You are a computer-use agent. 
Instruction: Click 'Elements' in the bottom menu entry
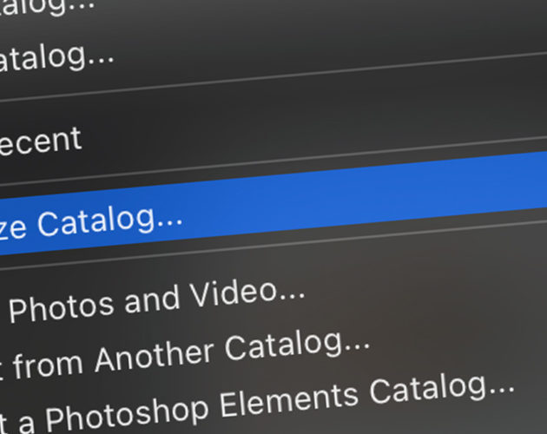pos(289,400)
